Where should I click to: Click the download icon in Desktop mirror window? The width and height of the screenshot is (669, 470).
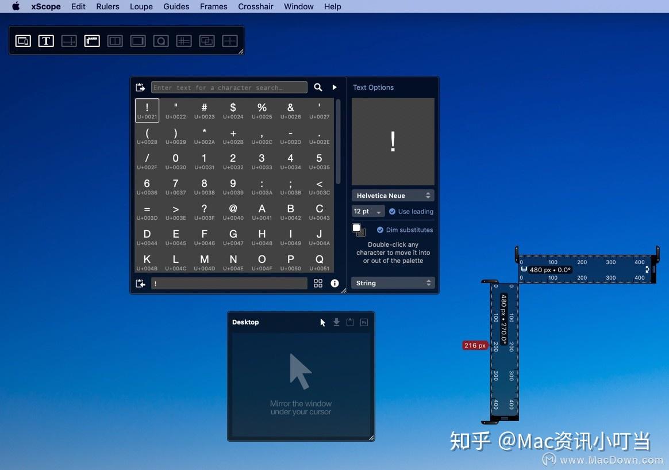(x=336, y=322)
